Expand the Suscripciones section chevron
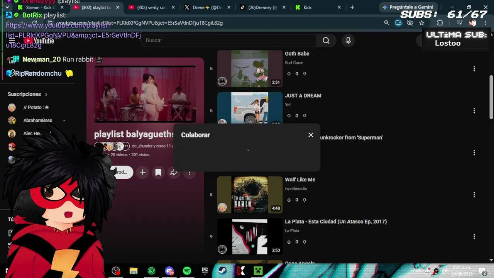Viewport: 494px width, 278px height. [46, 94]
